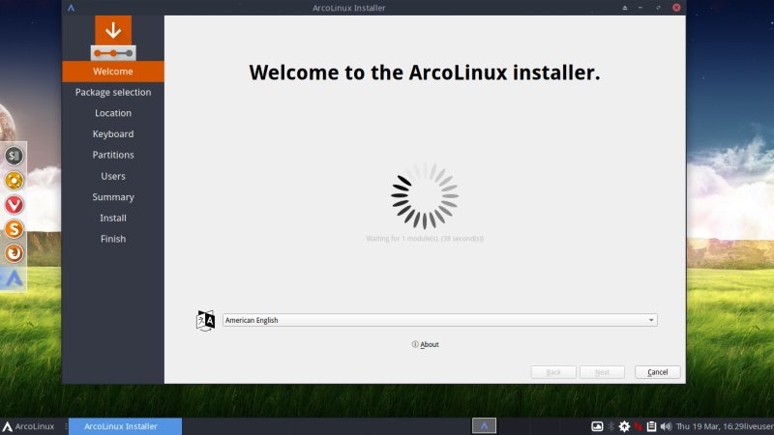
Task: Select the Summary step in the sidebar
Action: 113,197
